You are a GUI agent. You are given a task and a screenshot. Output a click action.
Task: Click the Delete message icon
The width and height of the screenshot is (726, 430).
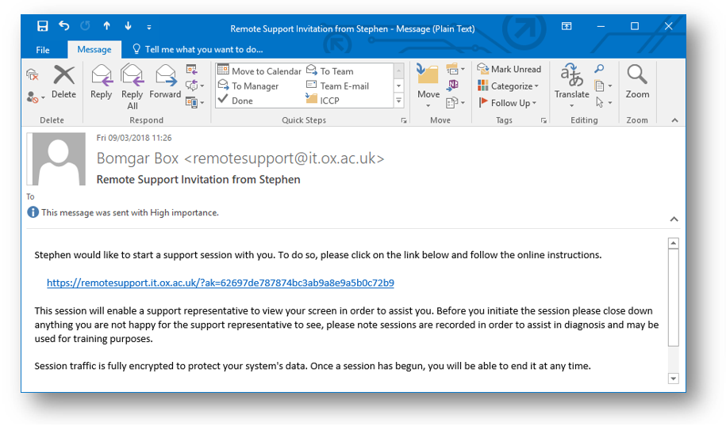pos(63,82)
